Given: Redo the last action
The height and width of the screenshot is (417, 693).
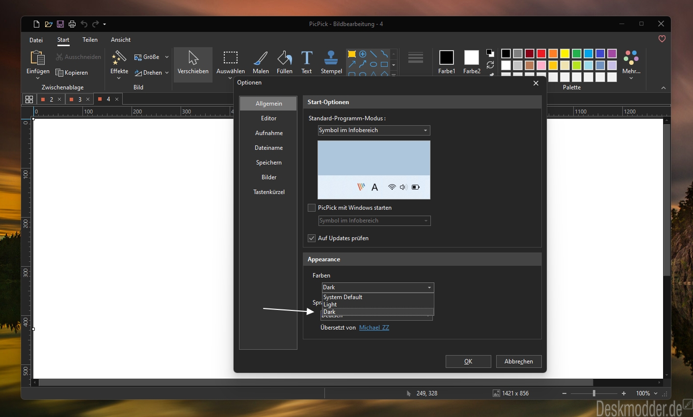Looking at the screenshot, I should coord(95,24).
